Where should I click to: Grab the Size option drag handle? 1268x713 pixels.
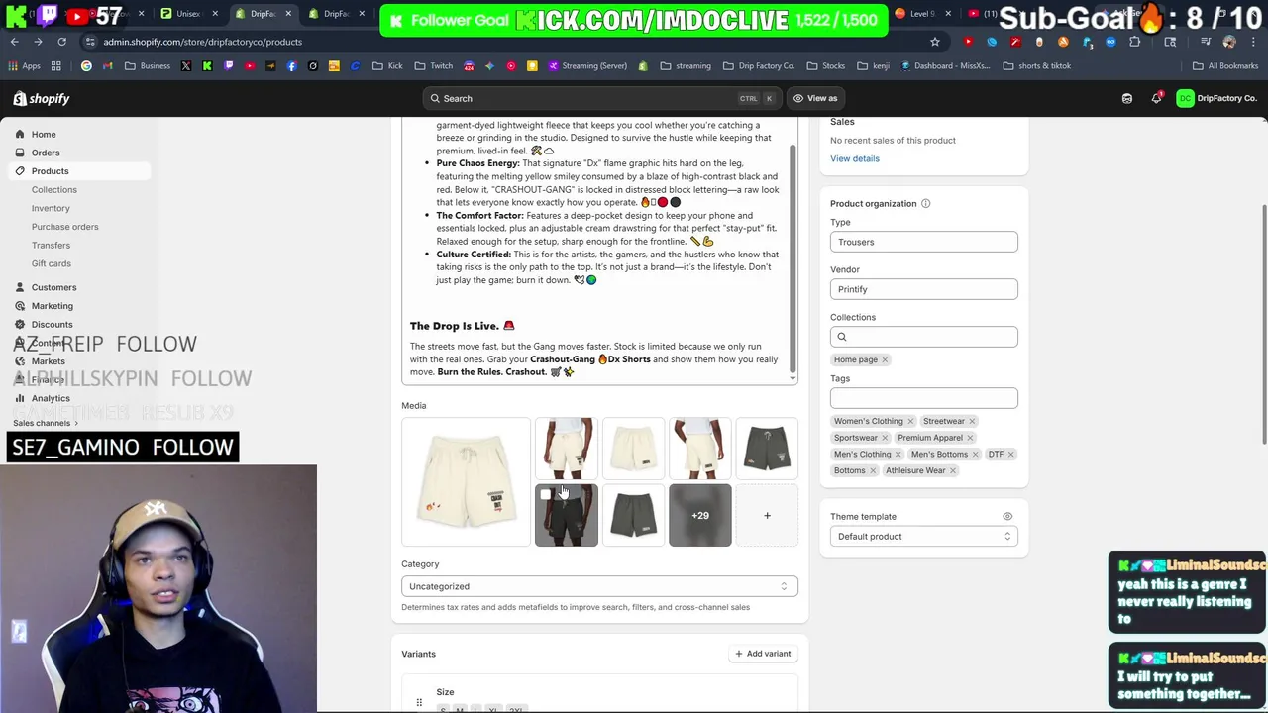tap(419, 702)
